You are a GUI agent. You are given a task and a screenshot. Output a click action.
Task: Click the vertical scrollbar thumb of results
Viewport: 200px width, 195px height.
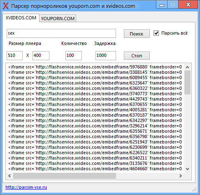(x=187, y=82)
